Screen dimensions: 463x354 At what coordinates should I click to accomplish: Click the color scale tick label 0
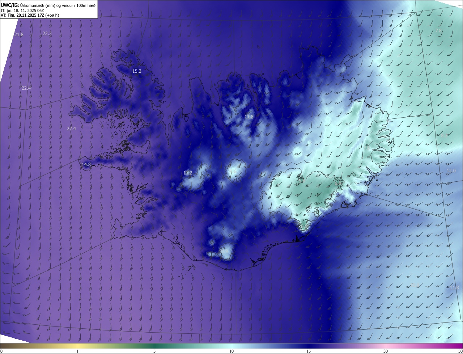pyautogui.click(x=1, y=351)
